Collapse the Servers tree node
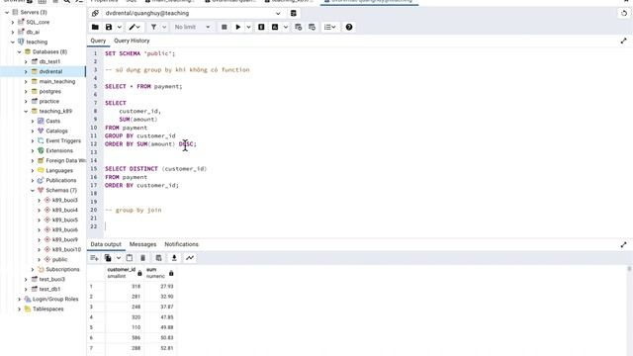This screenshot has height=356, width=633. tap(7, 13)
